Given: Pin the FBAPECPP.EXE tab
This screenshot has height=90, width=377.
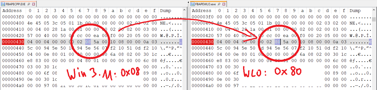Looking at the screenshot, I should pos(29,4).
